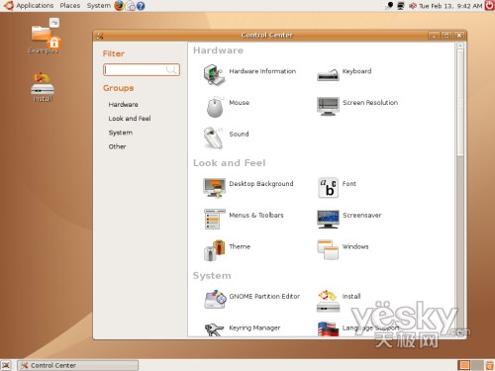Select the System group in sidebar
This screenshot has width=495, height=371.
coord(121,133)
